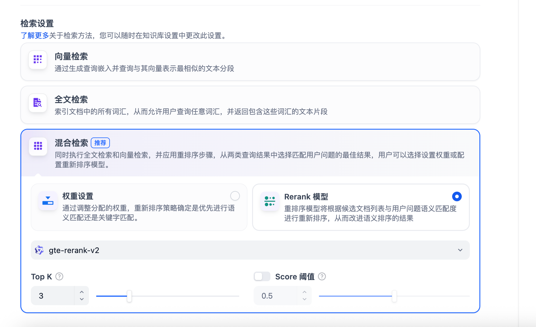This screenshot has height=327, width=536.
Task: Choose the 向量检索 retrieval option
Action: [x=250, y=62]
